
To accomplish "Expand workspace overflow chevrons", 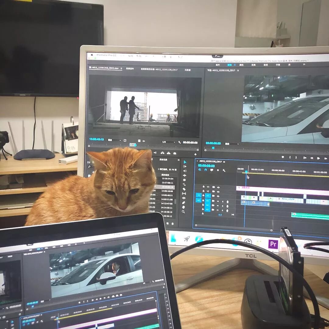I will tap(304, 64).
